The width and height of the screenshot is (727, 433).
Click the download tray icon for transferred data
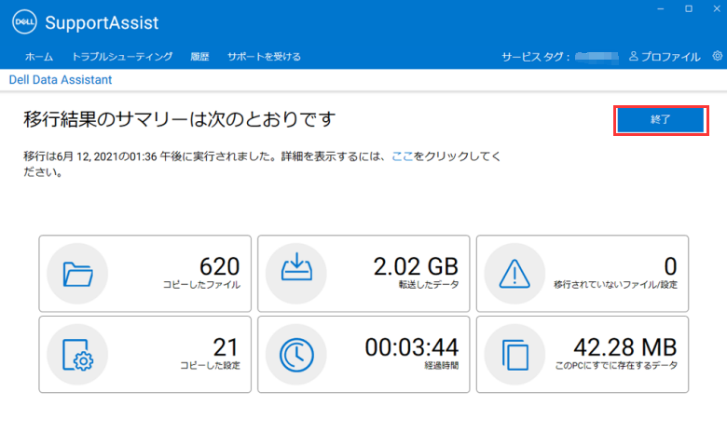click(296, 266)
